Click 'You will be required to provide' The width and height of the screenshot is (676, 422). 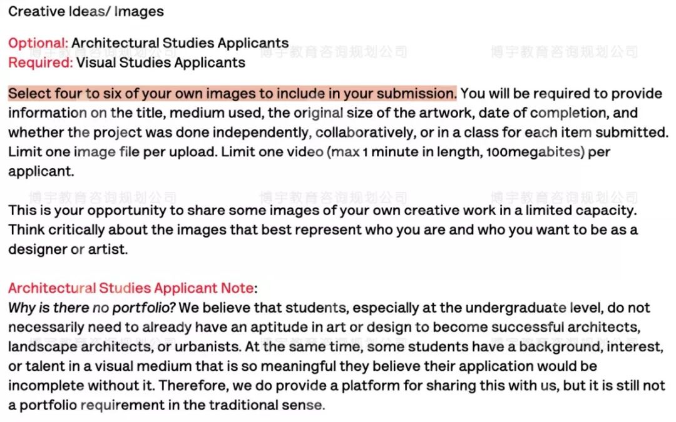[561, 93]
